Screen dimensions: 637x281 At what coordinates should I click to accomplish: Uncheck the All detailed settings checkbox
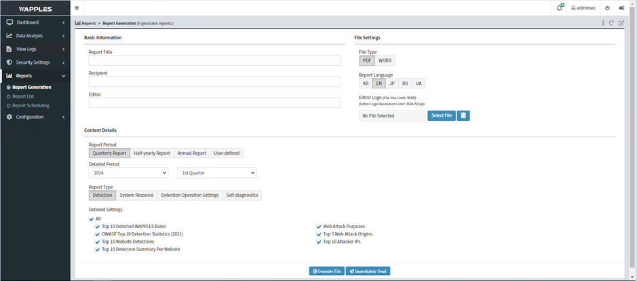tap(92, 219)
